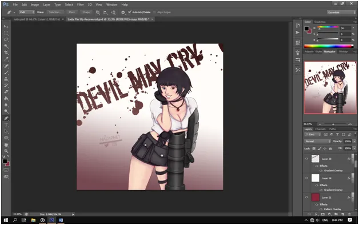This screenshot has height=225, width=359.
Task: Select the Move tool in the toolbox
Action: point(6,26)
